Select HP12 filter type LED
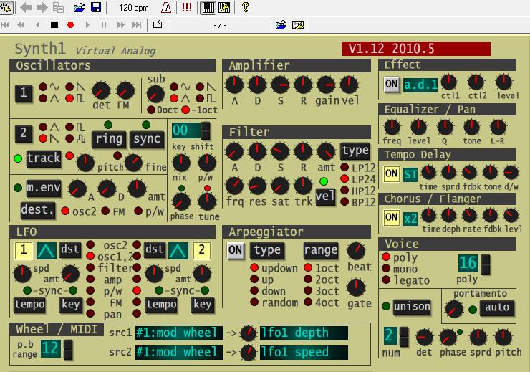530x372 pixels. (x=344, y=191)
